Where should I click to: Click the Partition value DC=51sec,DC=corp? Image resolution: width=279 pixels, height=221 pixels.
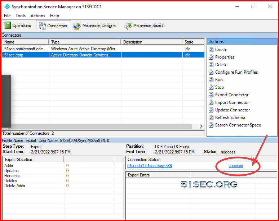(x=172, y=147)
